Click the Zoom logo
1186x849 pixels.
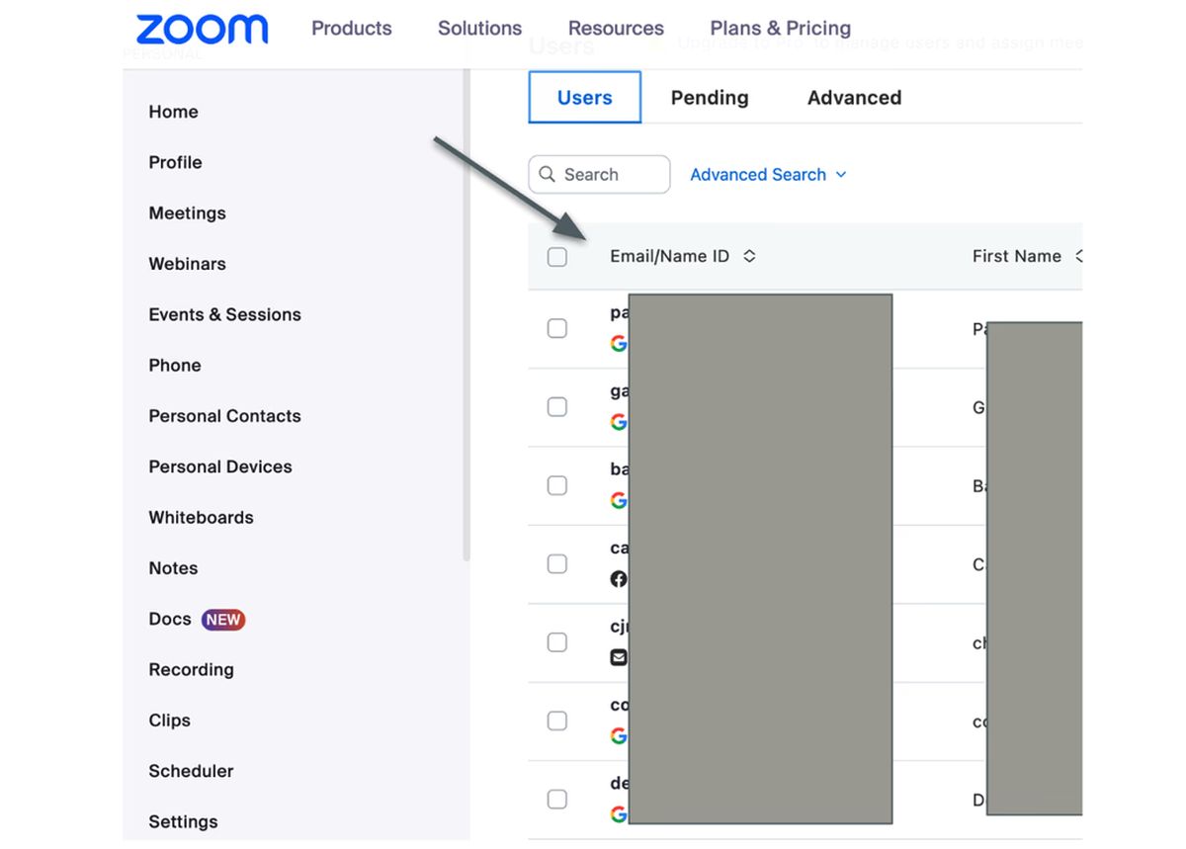click(x=202, y=29)
